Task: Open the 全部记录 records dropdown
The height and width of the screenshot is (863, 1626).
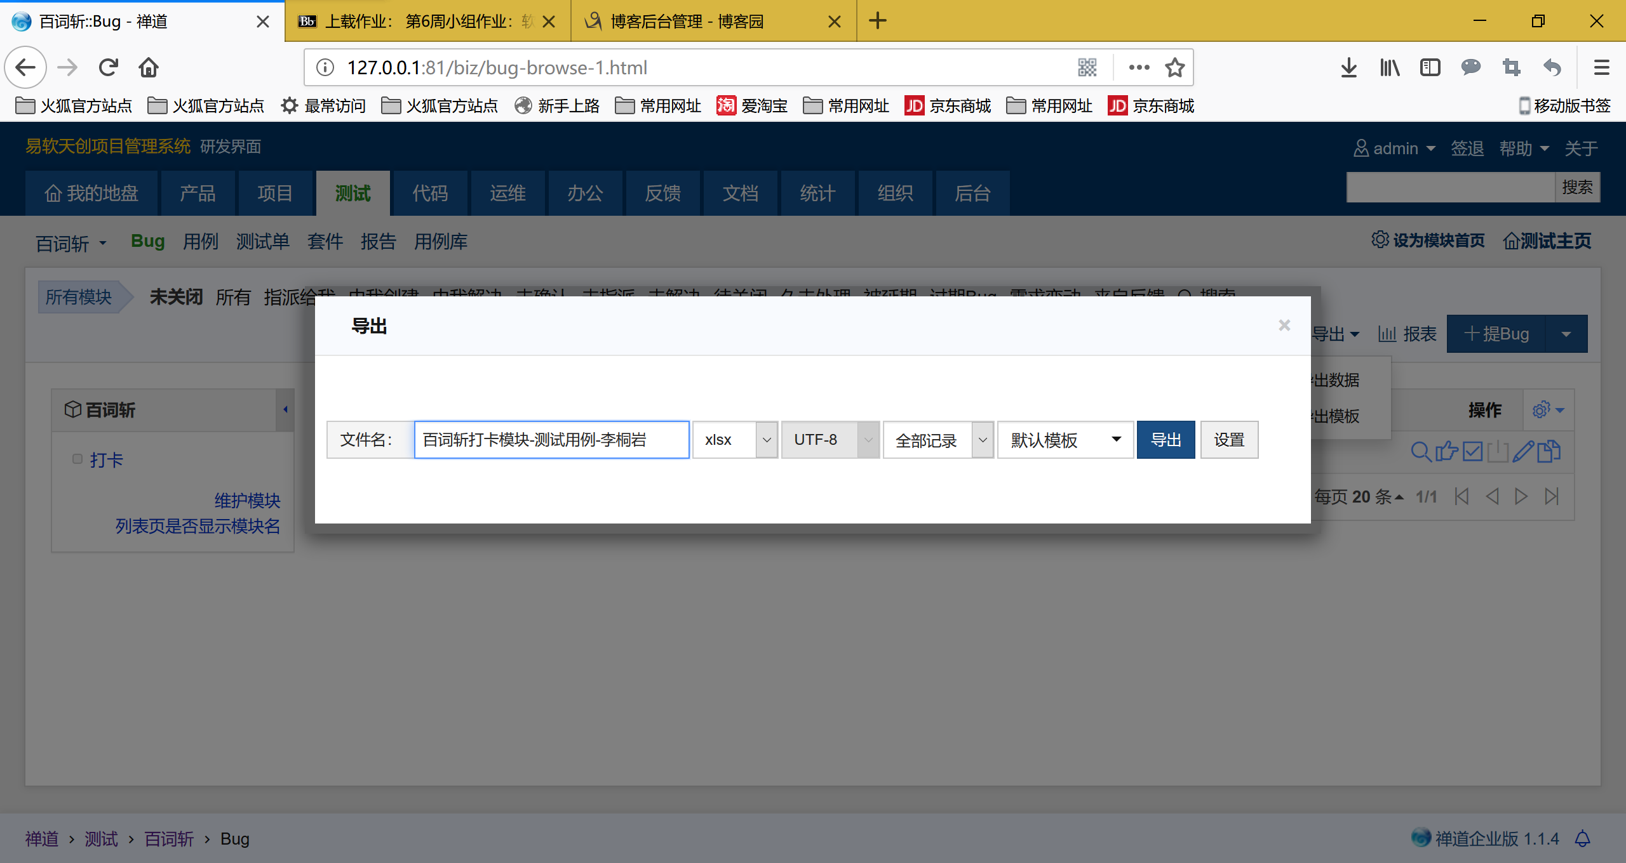Action: 937,440
